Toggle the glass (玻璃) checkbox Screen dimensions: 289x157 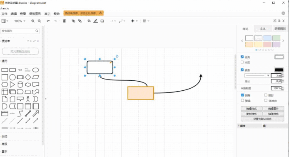tap(242, 100)
